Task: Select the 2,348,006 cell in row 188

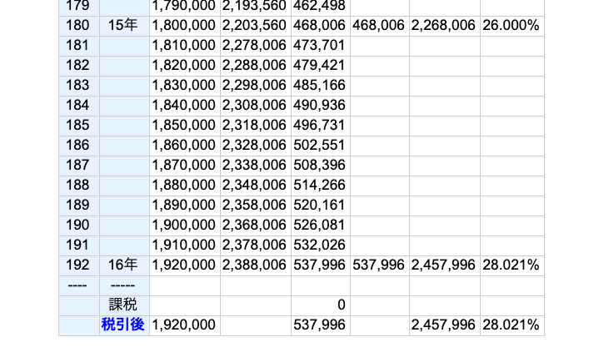Action: (x=254, y=186)
